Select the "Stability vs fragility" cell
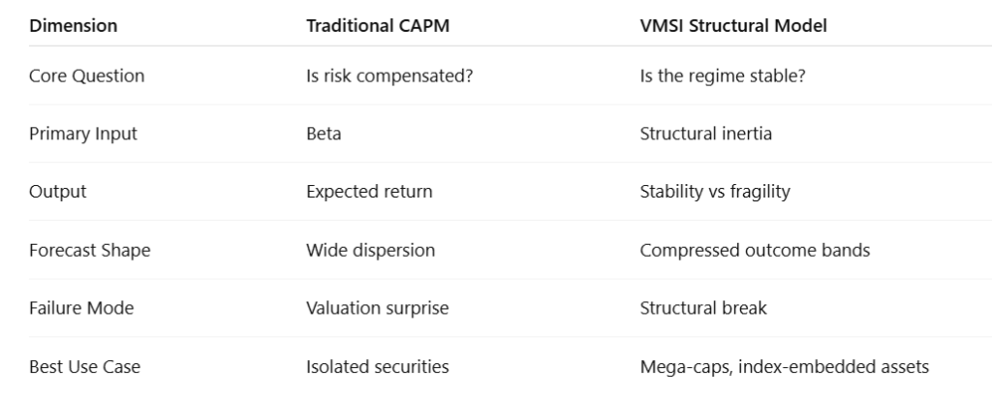This screenshot has height=397, width=992. 714,192
